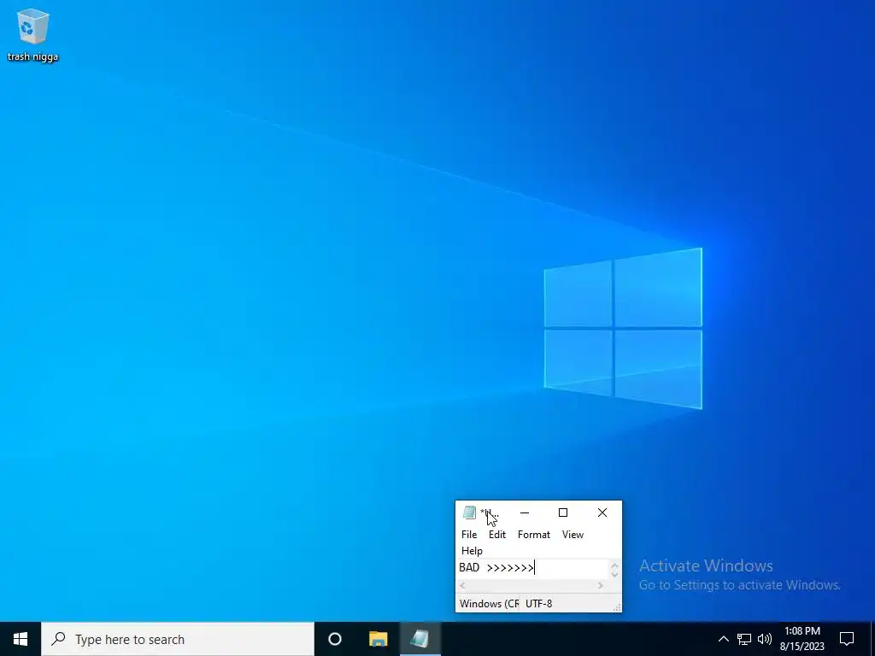Click the Windows (CR line ending status entry
875x656 pixels.
[489, 604]
